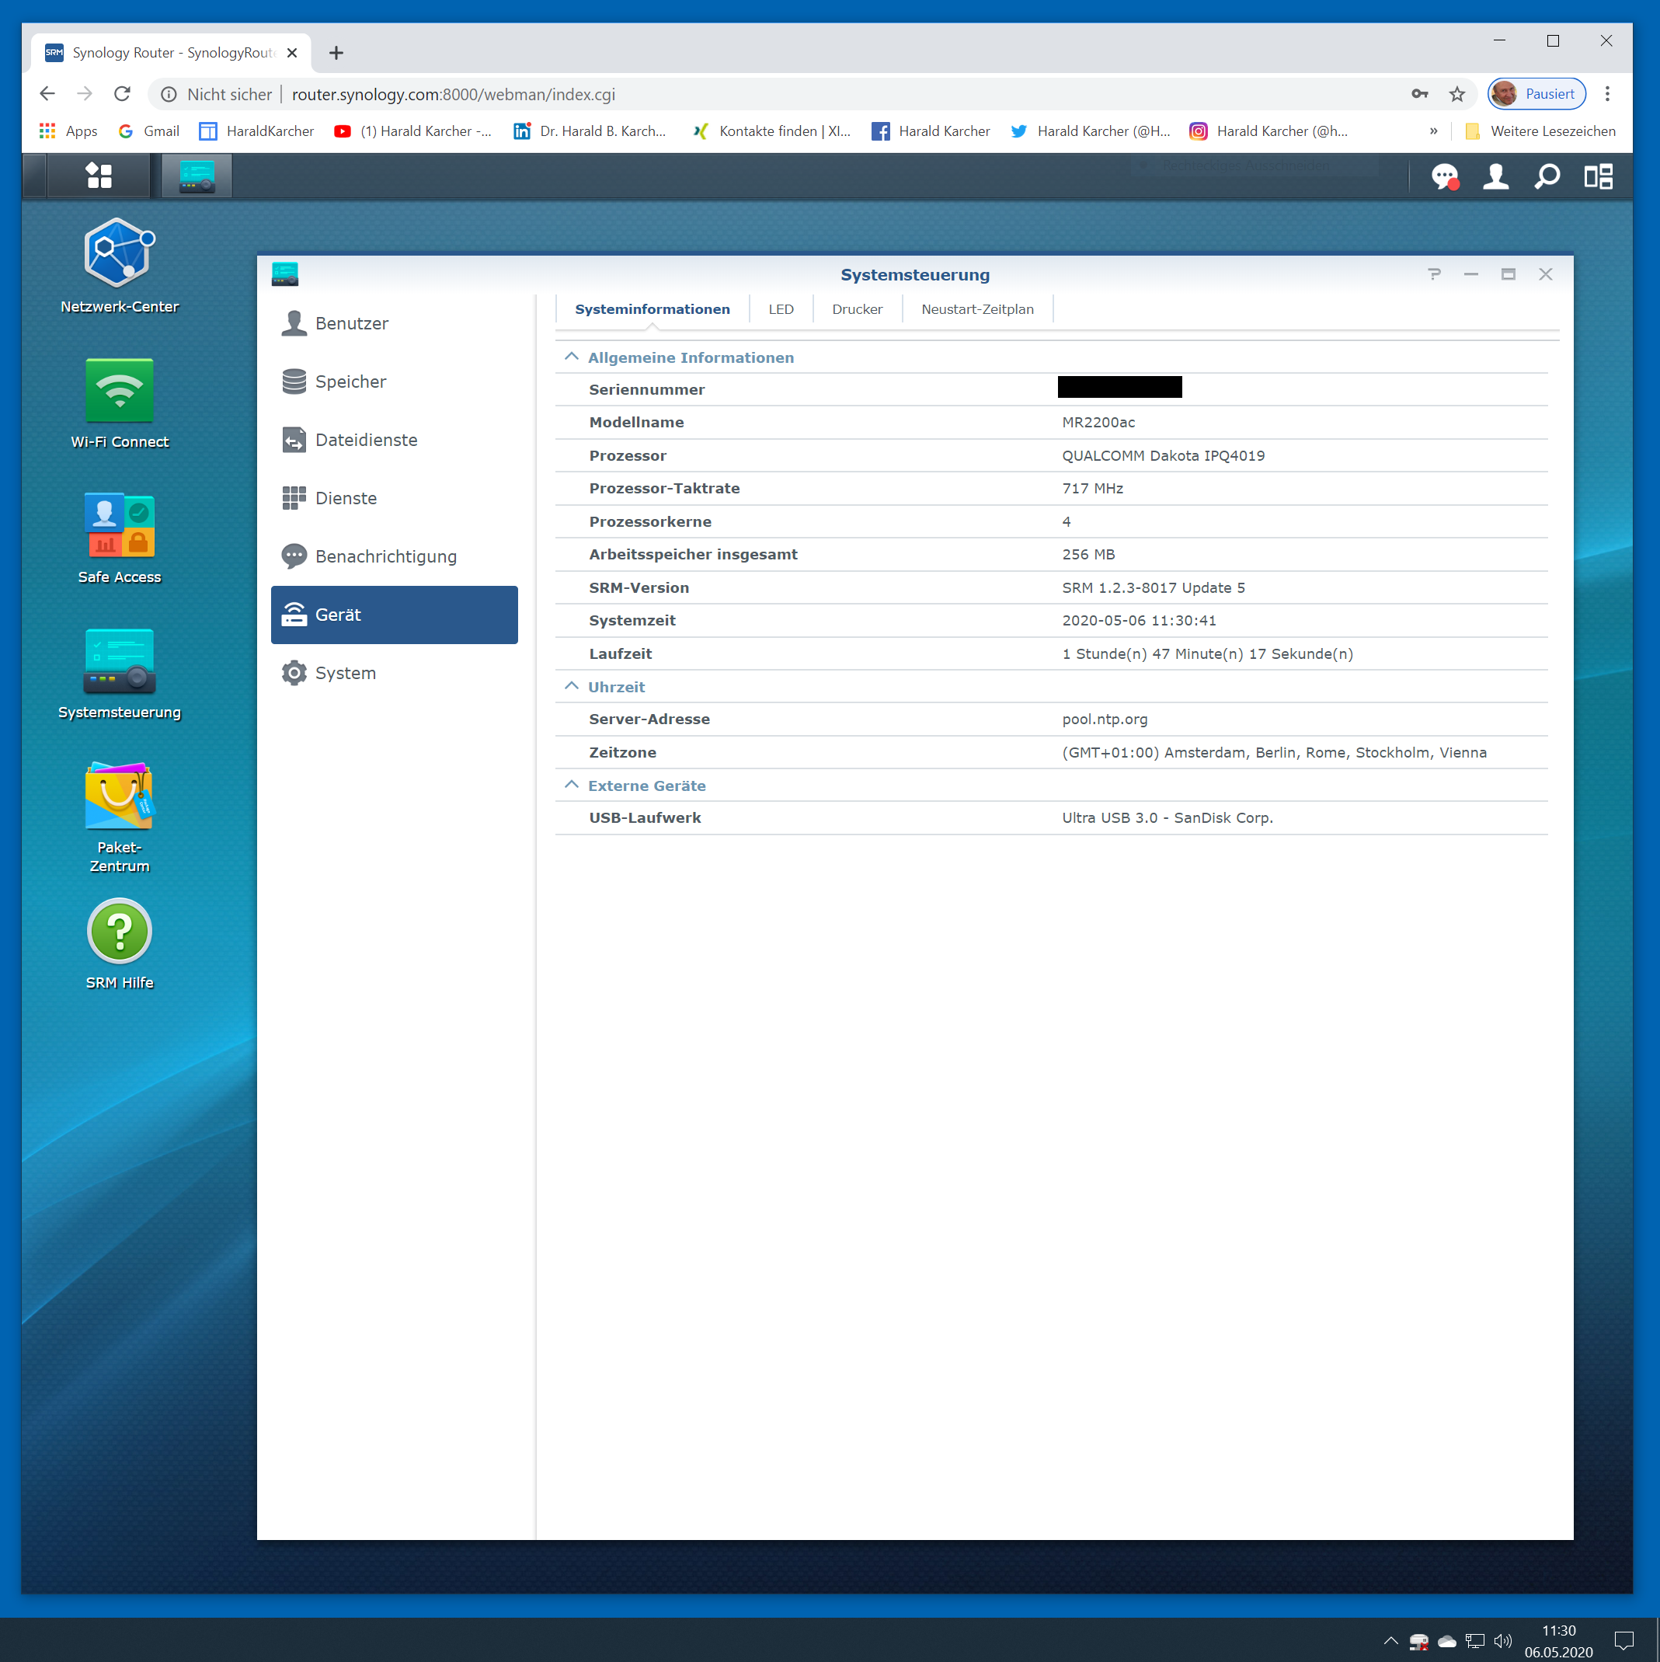This screenshot has width=1660, height=1662.
Task: Collapse the Externe Geräte section
Action: tap(571, 786)
